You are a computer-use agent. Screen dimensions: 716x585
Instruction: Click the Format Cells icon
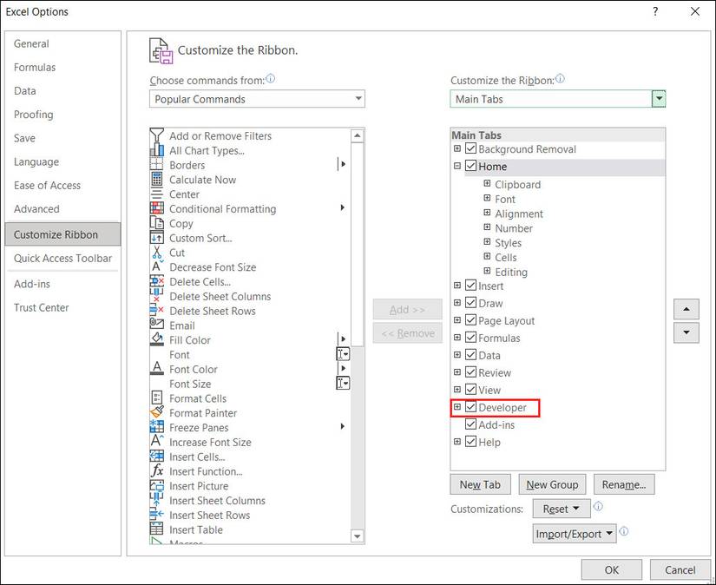point(156,398)
